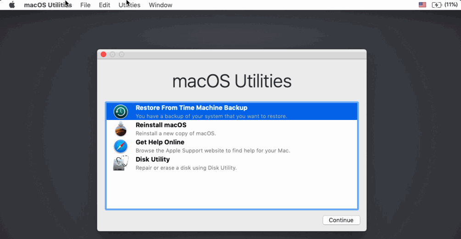Open the Edit menu
This screenshot has height=239, width=461.
point(104,5)
